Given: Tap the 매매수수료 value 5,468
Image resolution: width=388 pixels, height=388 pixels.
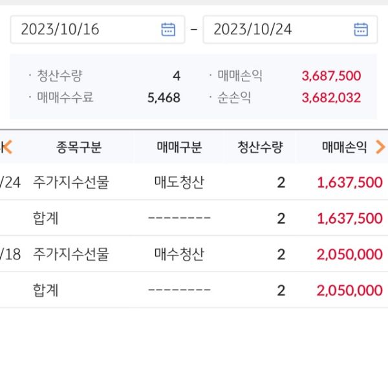Looking at the screenshot, I should [x=164, y=98].
